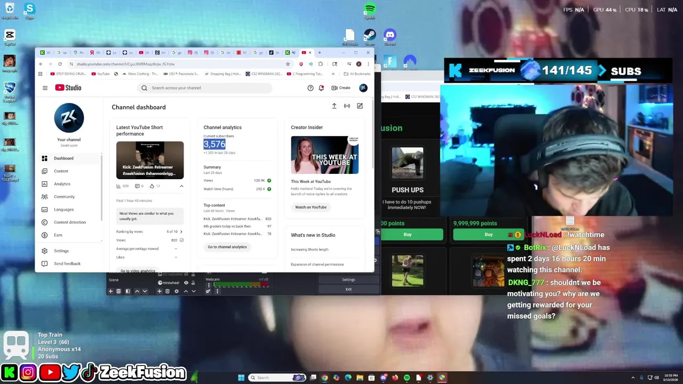The height and width of the screenshot is (384, 683).
Task: Open the Studio help question-mark icon
Action: click(x=311, y=88)
